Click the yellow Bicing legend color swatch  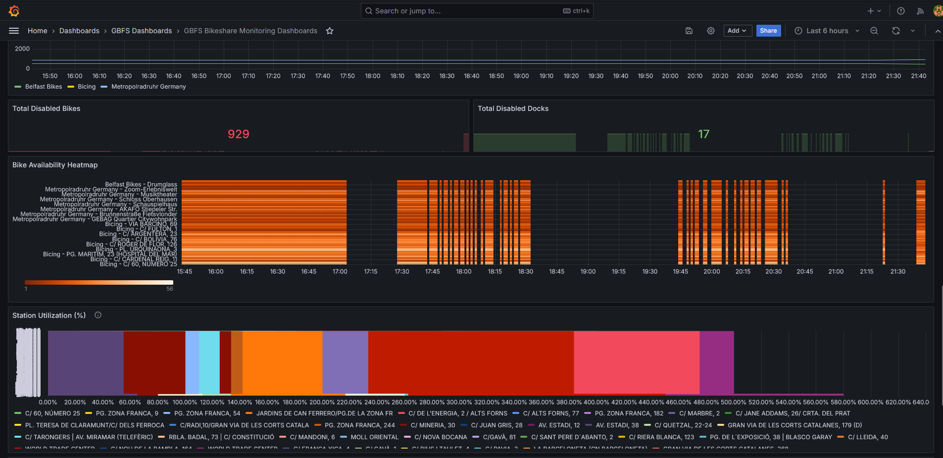71,87
